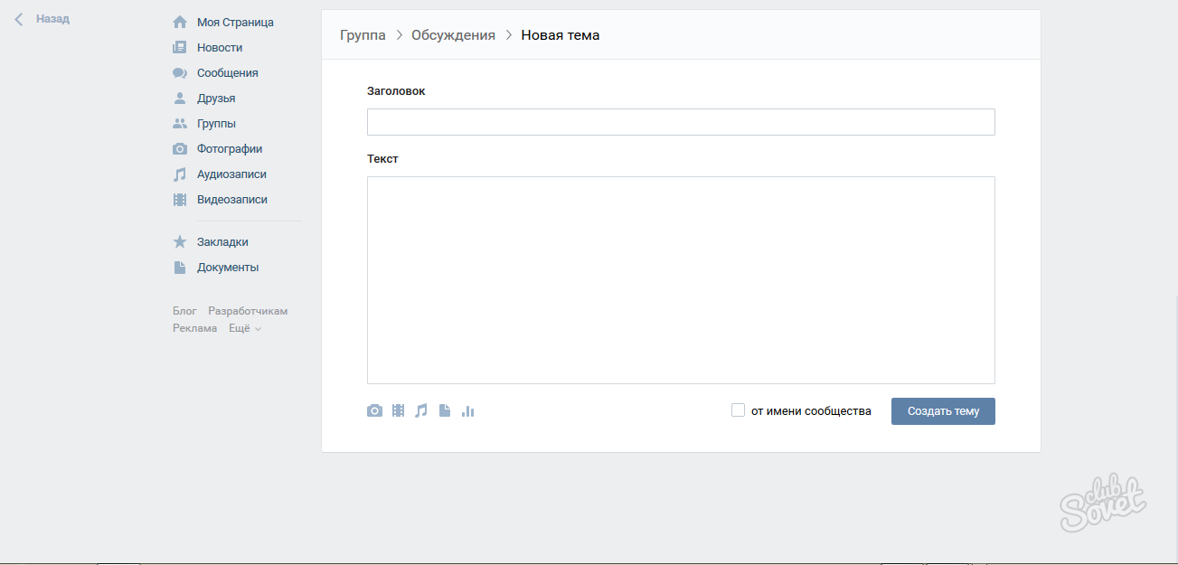Click the people icon beside Группы

pyautogui.click(x=180, y=124)
